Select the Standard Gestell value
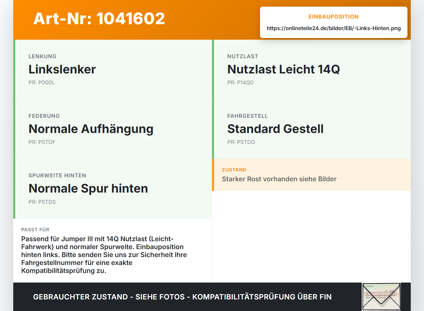This screenshot has height=311, width=424. pyautogui.click(x=275, y=129)
